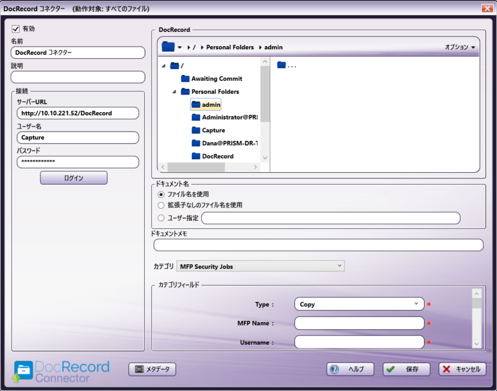Open the Type dropdown showing Copy
Viewport: 497px width, 391px height.
359,304
